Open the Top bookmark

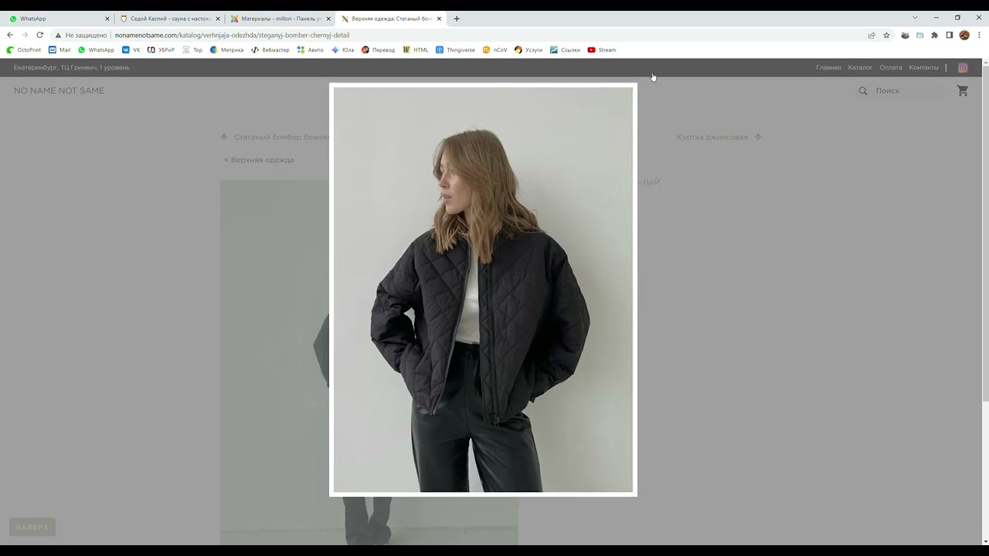[192, 49]
